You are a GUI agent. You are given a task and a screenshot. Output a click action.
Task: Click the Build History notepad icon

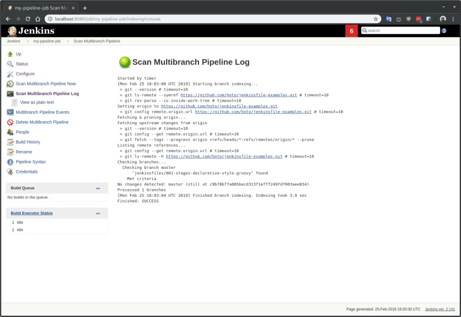coord(10,142)
